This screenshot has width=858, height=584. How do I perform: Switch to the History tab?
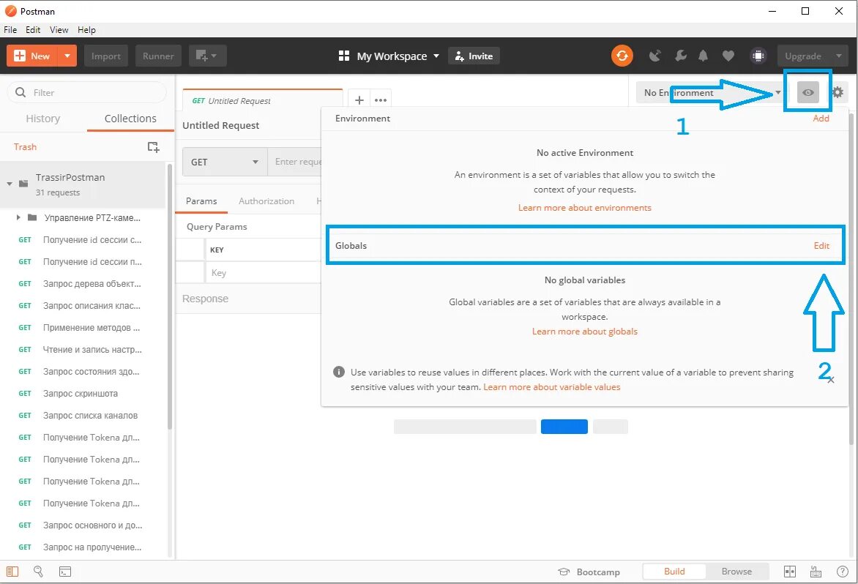(42, 119)
